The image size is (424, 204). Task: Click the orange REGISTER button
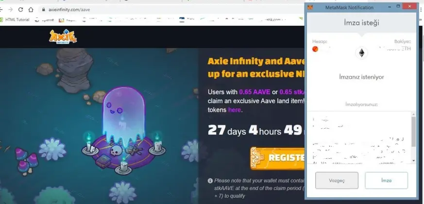point(278,158)
